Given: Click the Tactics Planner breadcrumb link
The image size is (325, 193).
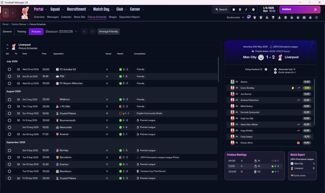Looking at the screenshot, I should [19, 24].
